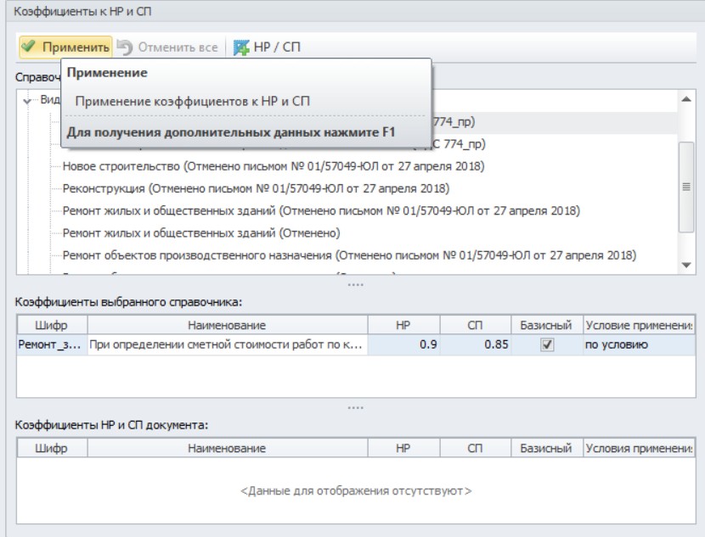705x537 pixels.
Task: Select Ремонт жилых и общественных зданий (Отменено) item
Action: click(201, 233)
